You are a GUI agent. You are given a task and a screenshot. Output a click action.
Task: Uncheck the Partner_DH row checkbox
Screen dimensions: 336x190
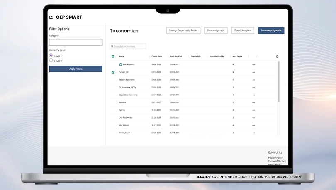(113, 72)
